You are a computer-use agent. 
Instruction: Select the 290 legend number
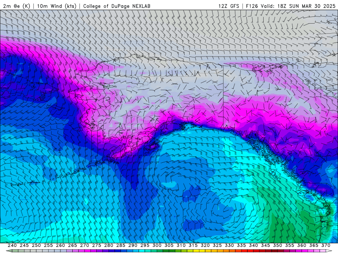133,245
